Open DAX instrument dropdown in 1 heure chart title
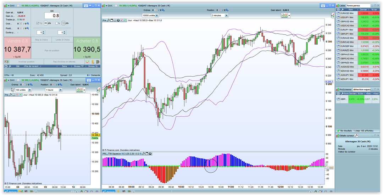The height and width of the screenshot is (195, 383). tap(9, 80)
